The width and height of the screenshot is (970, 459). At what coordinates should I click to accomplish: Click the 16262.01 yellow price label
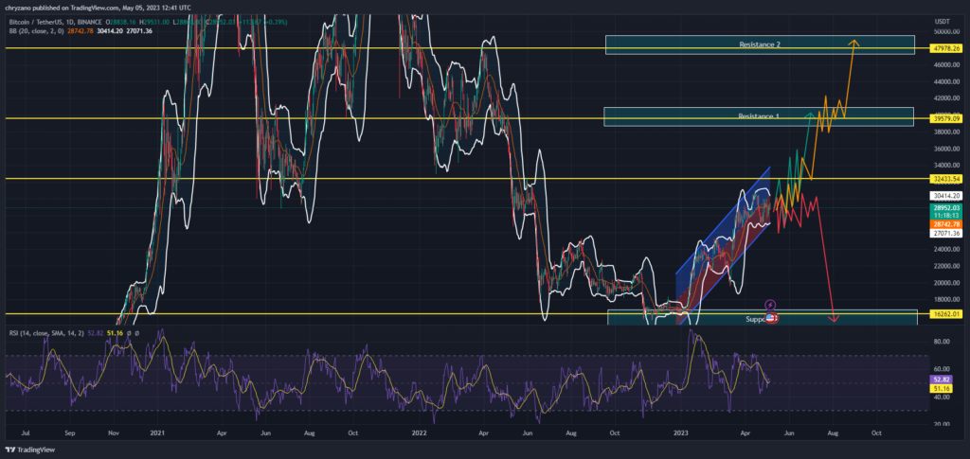point(947,314)
